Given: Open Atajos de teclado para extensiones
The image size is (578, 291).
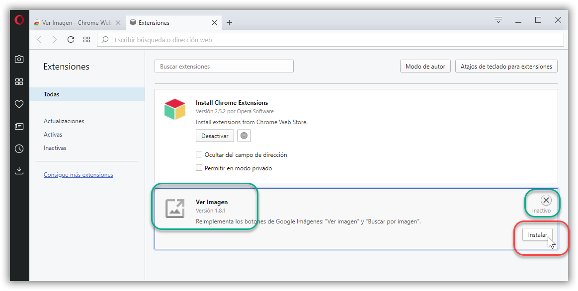Looking at the screenshot, I should [x=506, y=67].
